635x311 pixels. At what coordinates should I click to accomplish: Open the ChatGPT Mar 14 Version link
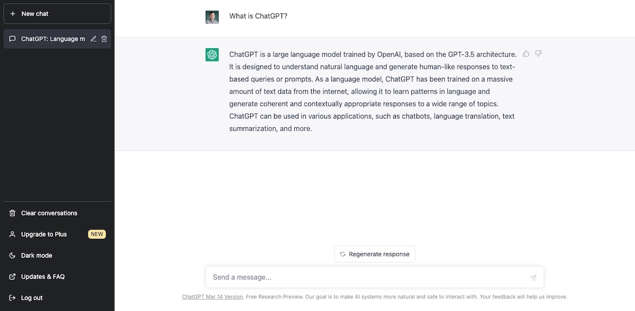pyautogui.click(x=212, y=297)
